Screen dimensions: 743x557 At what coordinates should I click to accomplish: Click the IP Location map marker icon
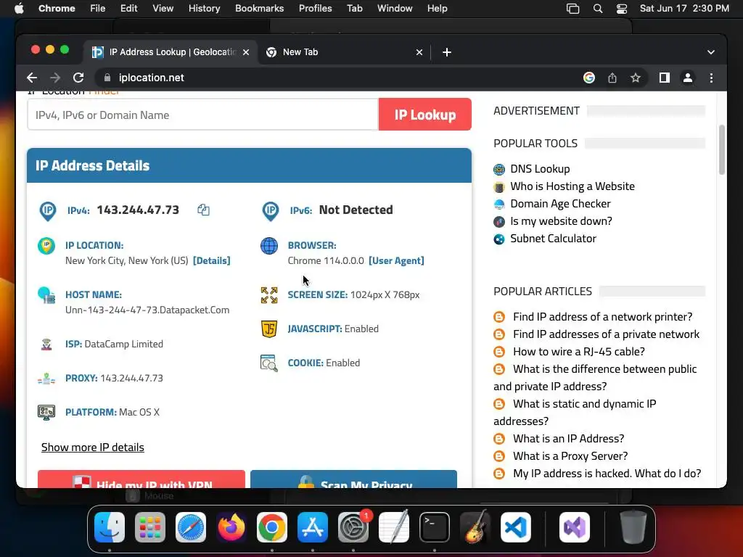[x=46, y=246]
